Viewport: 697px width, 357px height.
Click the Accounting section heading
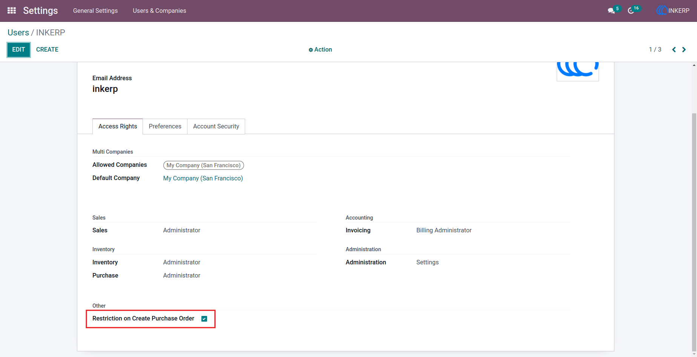point(359,218)
